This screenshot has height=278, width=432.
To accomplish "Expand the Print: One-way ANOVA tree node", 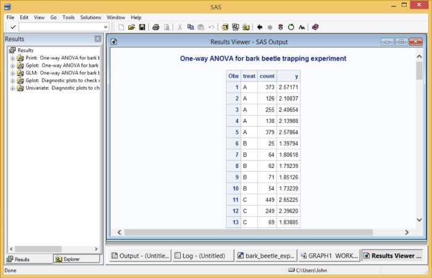I will click(12, 58).
